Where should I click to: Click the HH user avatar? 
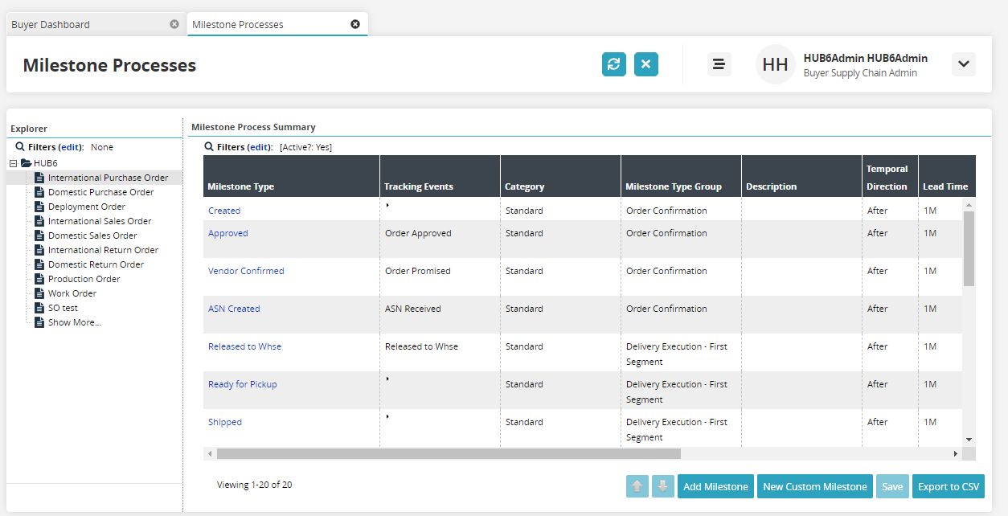pyautogui.click(x=775, y=64)
